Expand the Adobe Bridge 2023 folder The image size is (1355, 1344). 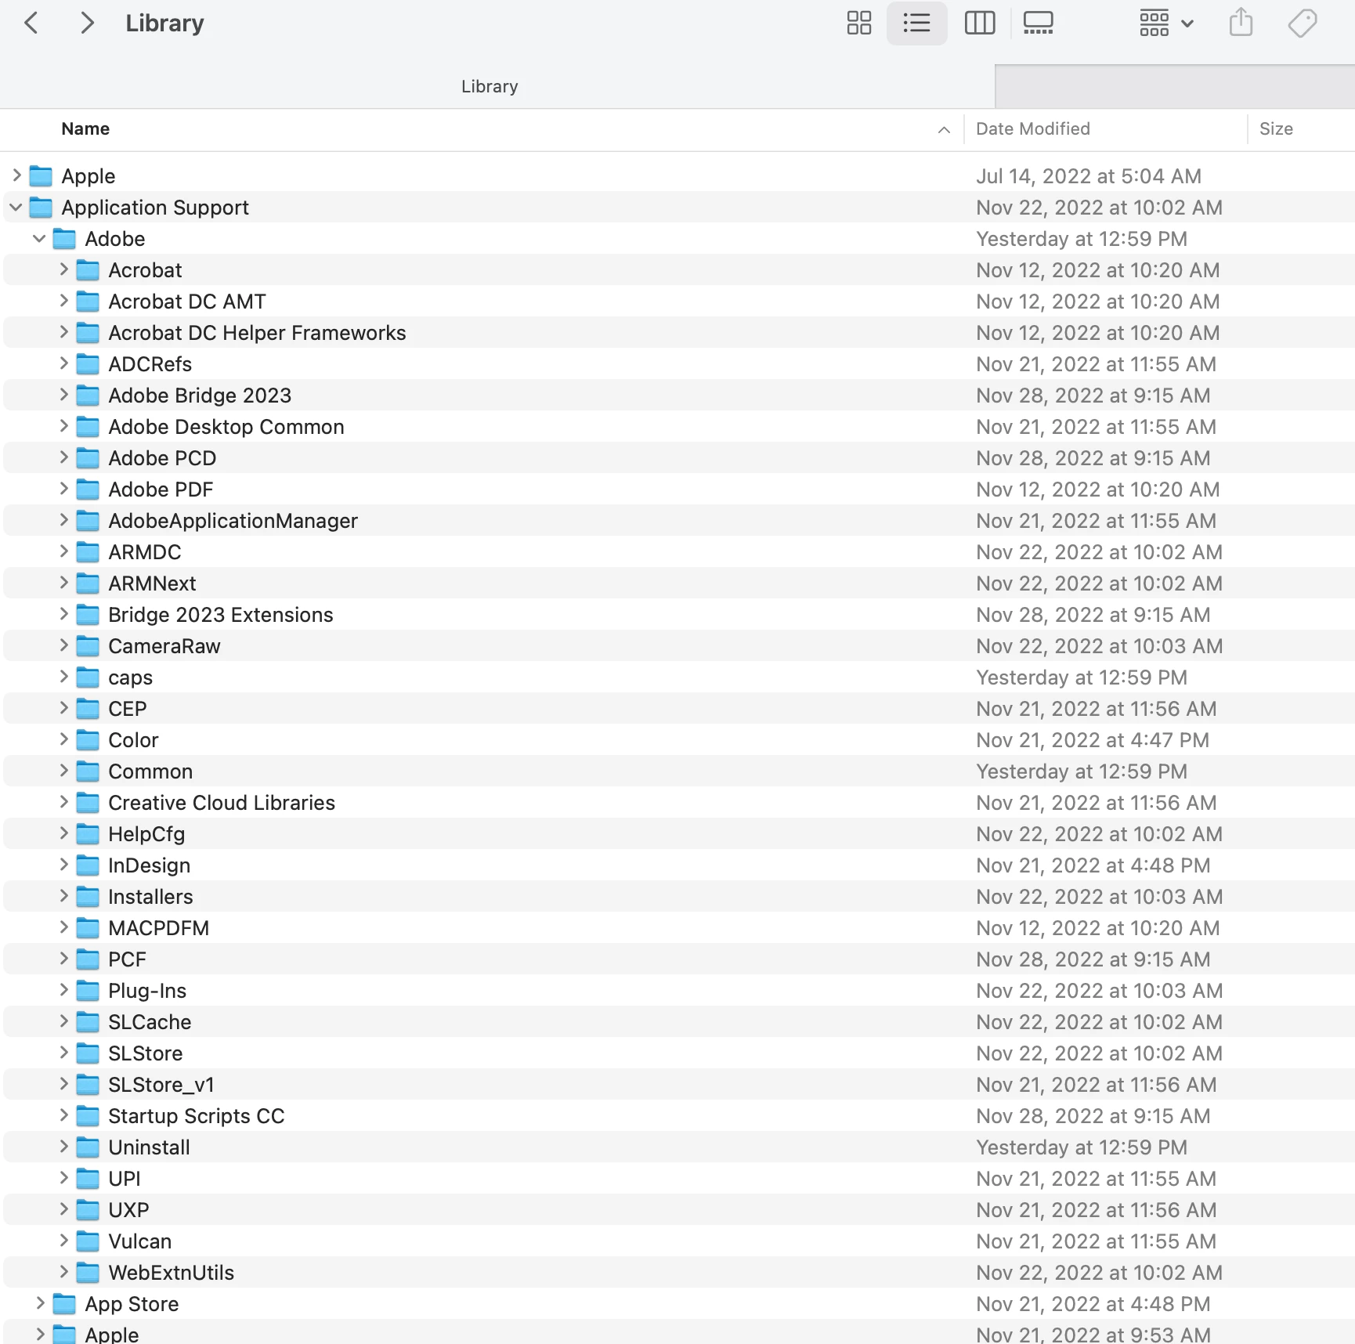pos(64,395)
